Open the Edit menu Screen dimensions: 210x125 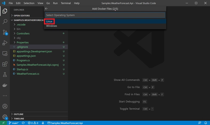pyautogui.click(x=18, y=3)
